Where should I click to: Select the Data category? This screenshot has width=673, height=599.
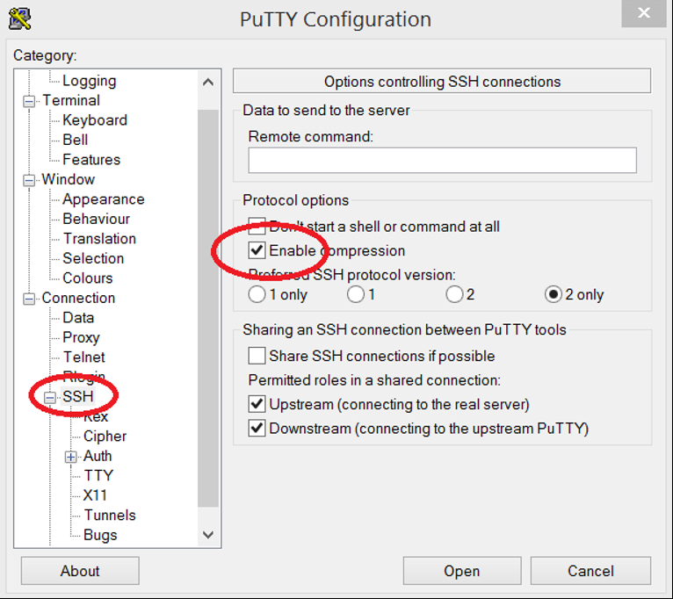(x=78, y=318)
